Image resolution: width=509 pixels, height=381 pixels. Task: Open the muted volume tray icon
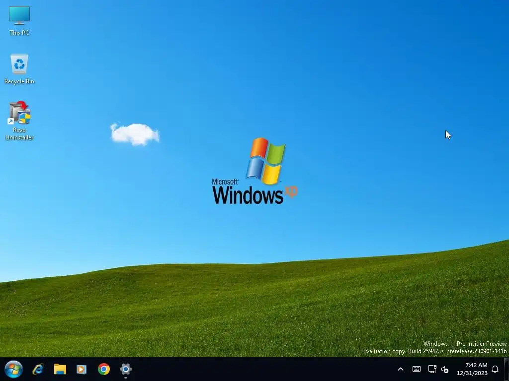pyautogui.click(x=445, y=369)
